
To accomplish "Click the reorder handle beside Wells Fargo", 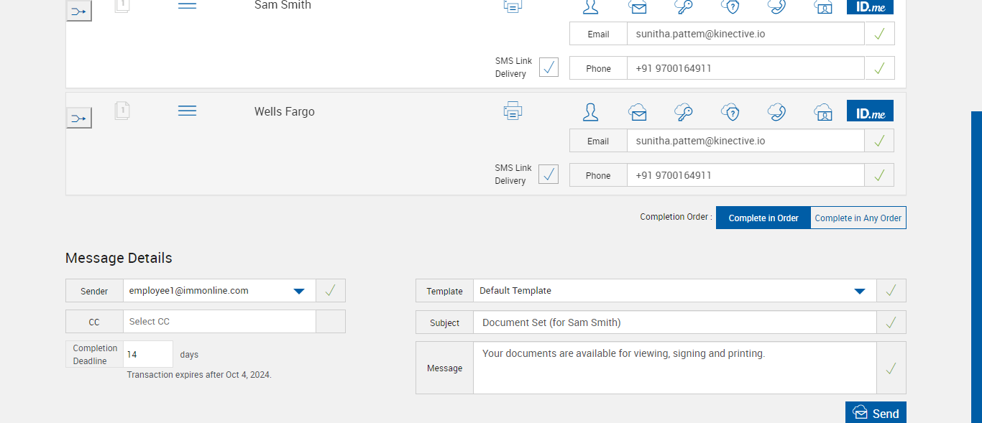I will 187,111.
